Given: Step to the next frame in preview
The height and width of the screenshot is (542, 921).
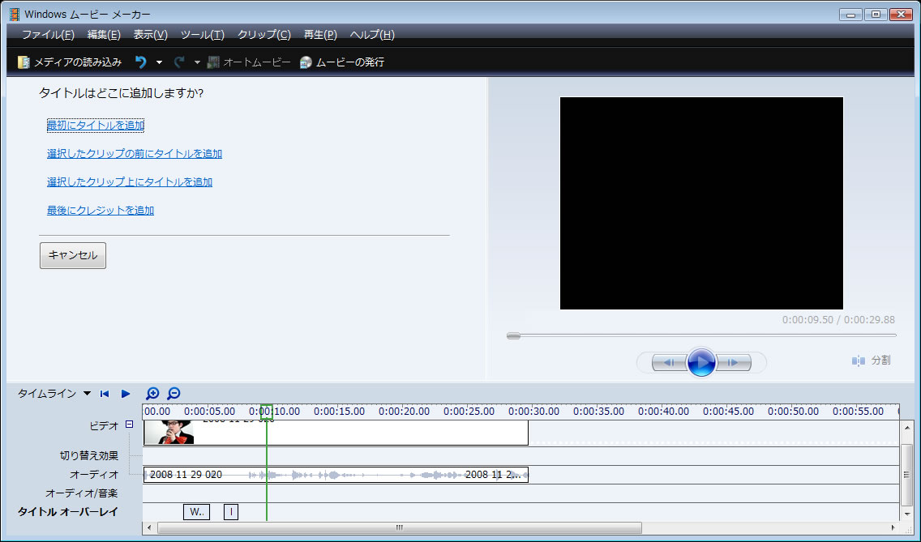Looking at the screenshot, I should coord(734,363).
